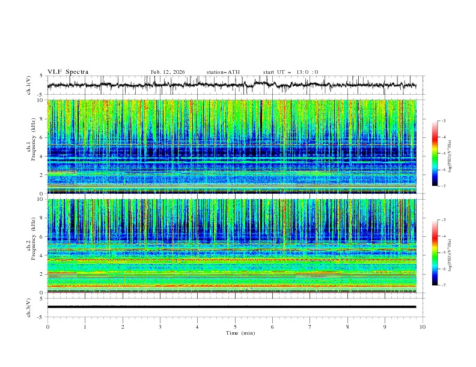Select the ch.3 voltage waveform trace
The image size is (476, 367).
click(231, 307)
